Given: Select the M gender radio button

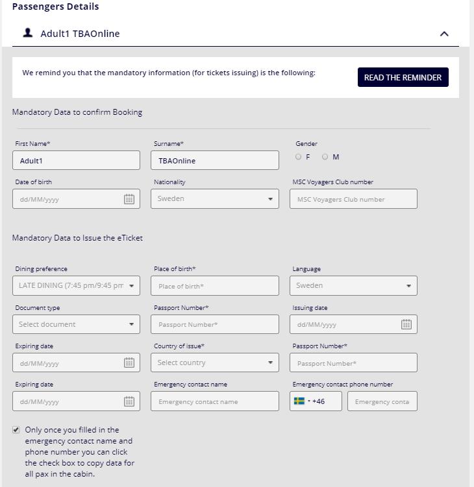Looking at the screenshot, I should tap(325, 157).
